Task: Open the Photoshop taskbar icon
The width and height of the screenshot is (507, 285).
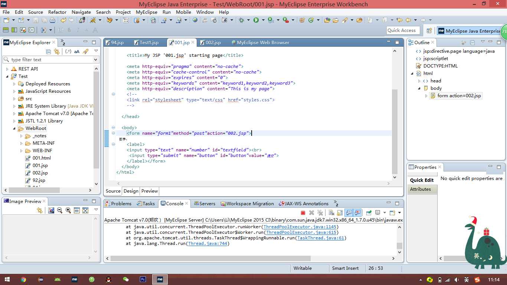Action: [x=143, y=279]
